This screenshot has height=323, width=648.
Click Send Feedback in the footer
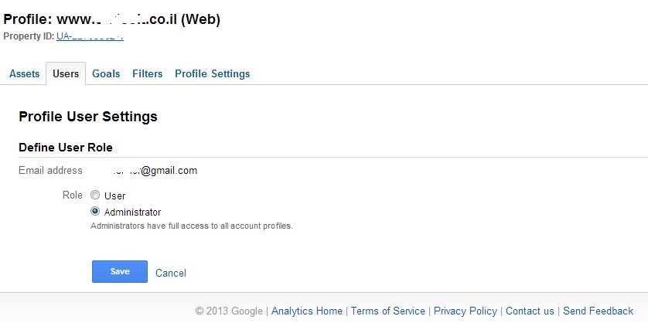[598, 311]
